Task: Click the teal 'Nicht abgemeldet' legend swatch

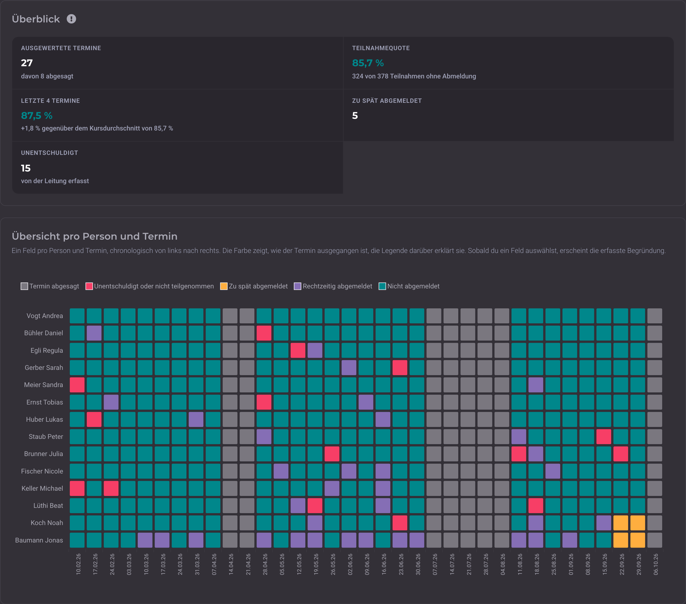Action: pos(382,286)
